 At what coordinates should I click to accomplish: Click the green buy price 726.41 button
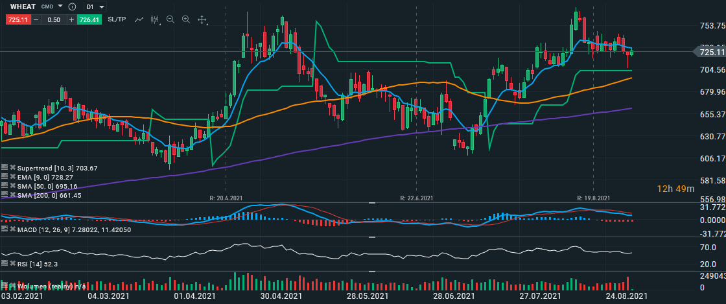pyautogui.click(x=89, y=19)
